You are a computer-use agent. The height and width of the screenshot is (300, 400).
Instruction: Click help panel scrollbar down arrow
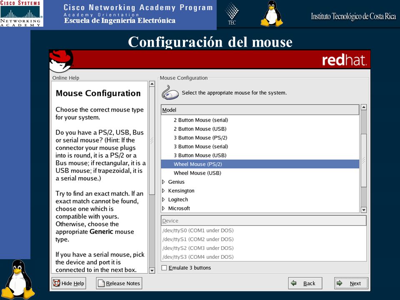click(x=152, y=270)
